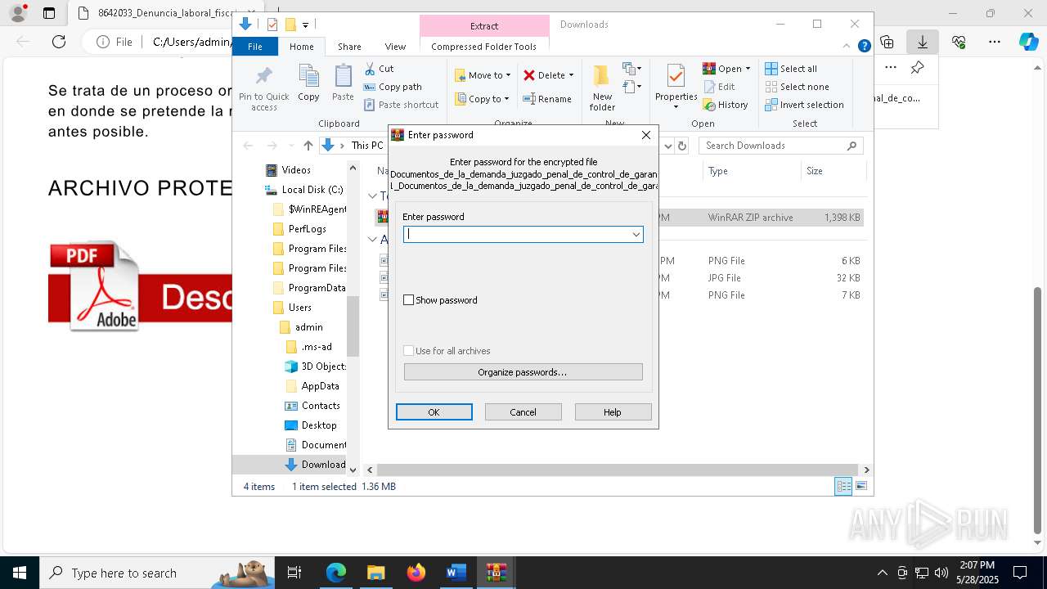Switch to the Home ribbon tab

click(x=302, y=47)
